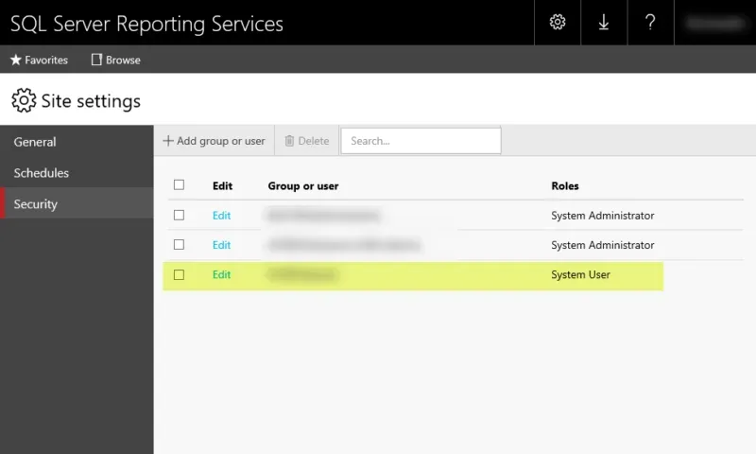Viewport: 756px width, 454px height.
Task: Check the System User row checkbox
Action: [179, 274]
